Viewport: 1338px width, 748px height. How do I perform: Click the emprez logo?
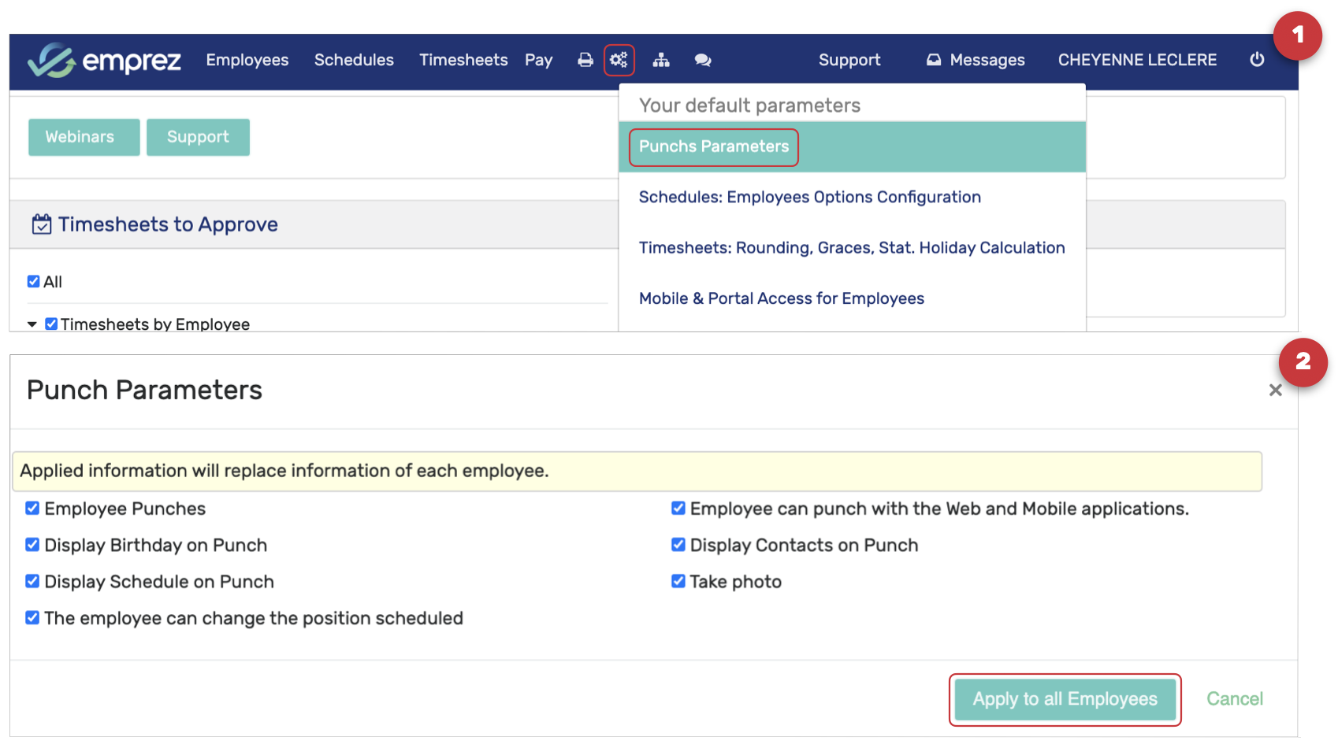pyautogui.click(x=104, y=60)
